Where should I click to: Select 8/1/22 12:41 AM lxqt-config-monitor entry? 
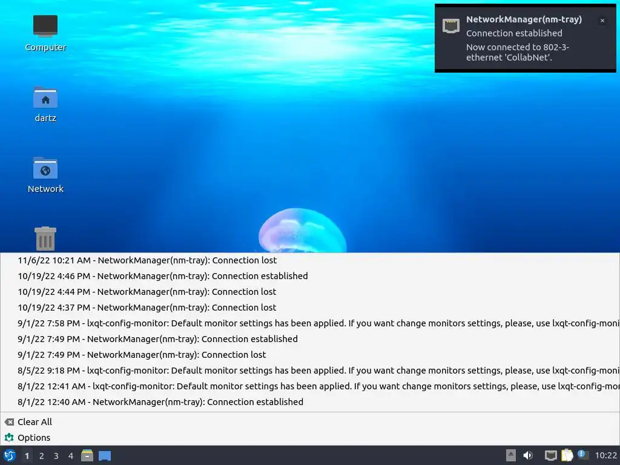click(x=310, y=386)
